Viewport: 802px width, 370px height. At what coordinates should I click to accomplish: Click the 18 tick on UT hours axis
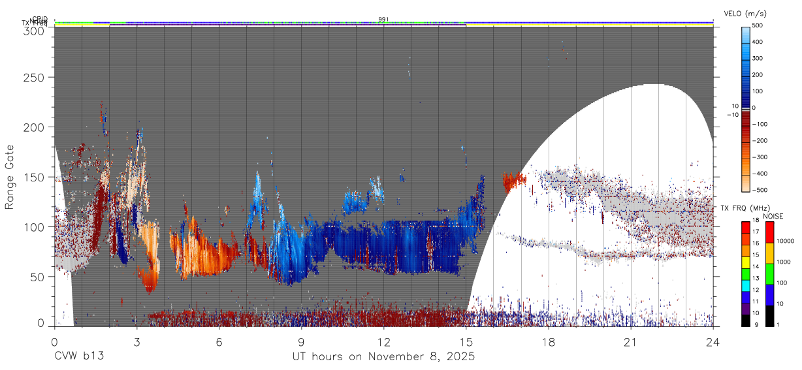[549, 341]
